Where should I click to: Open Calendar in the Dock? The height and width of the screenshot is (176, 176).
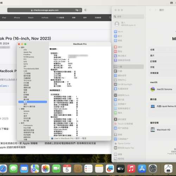[67, 169]
